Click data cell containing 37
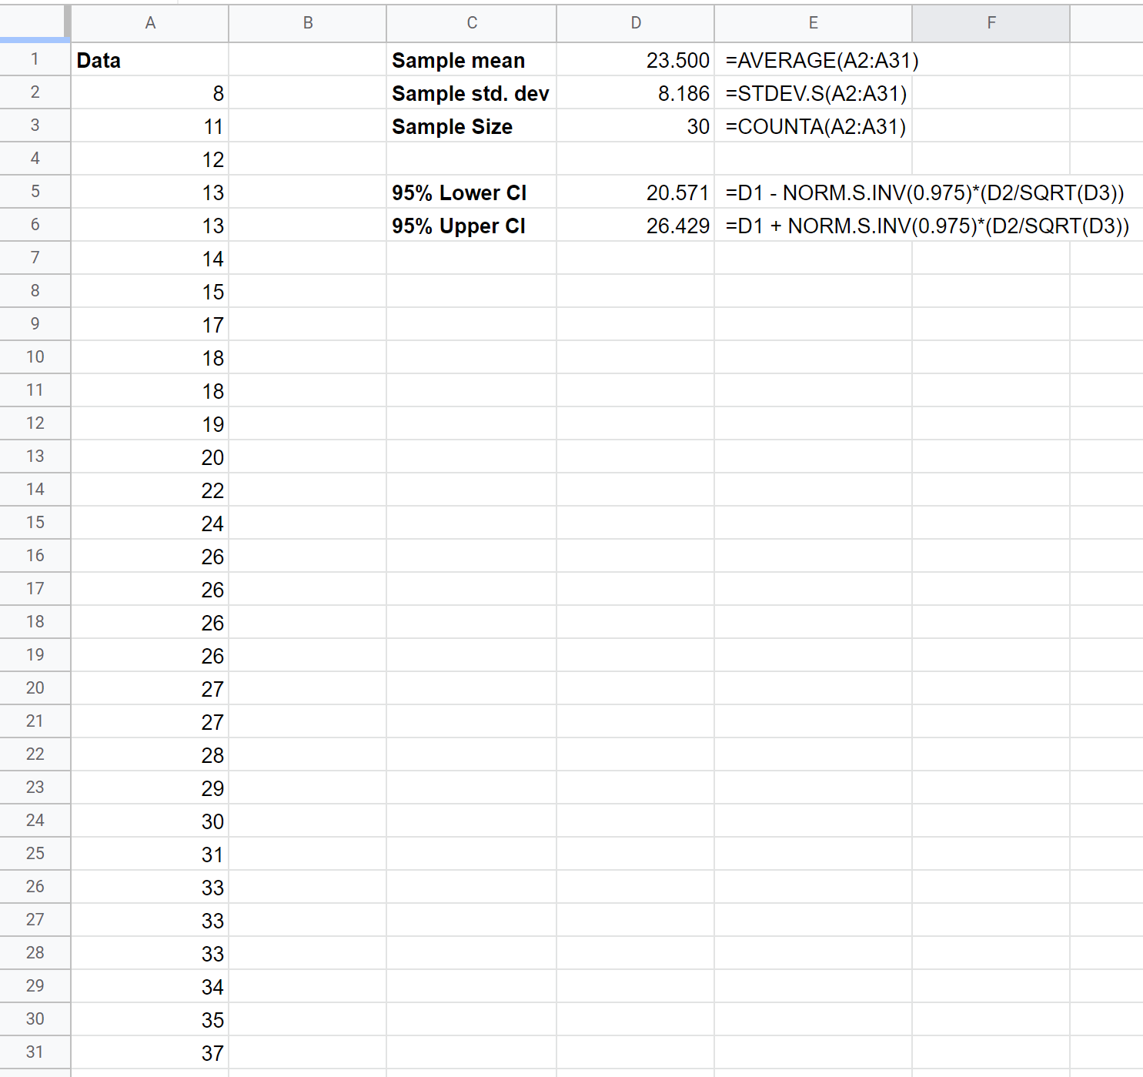1143x1077 pixels. tap(150, 1053)
